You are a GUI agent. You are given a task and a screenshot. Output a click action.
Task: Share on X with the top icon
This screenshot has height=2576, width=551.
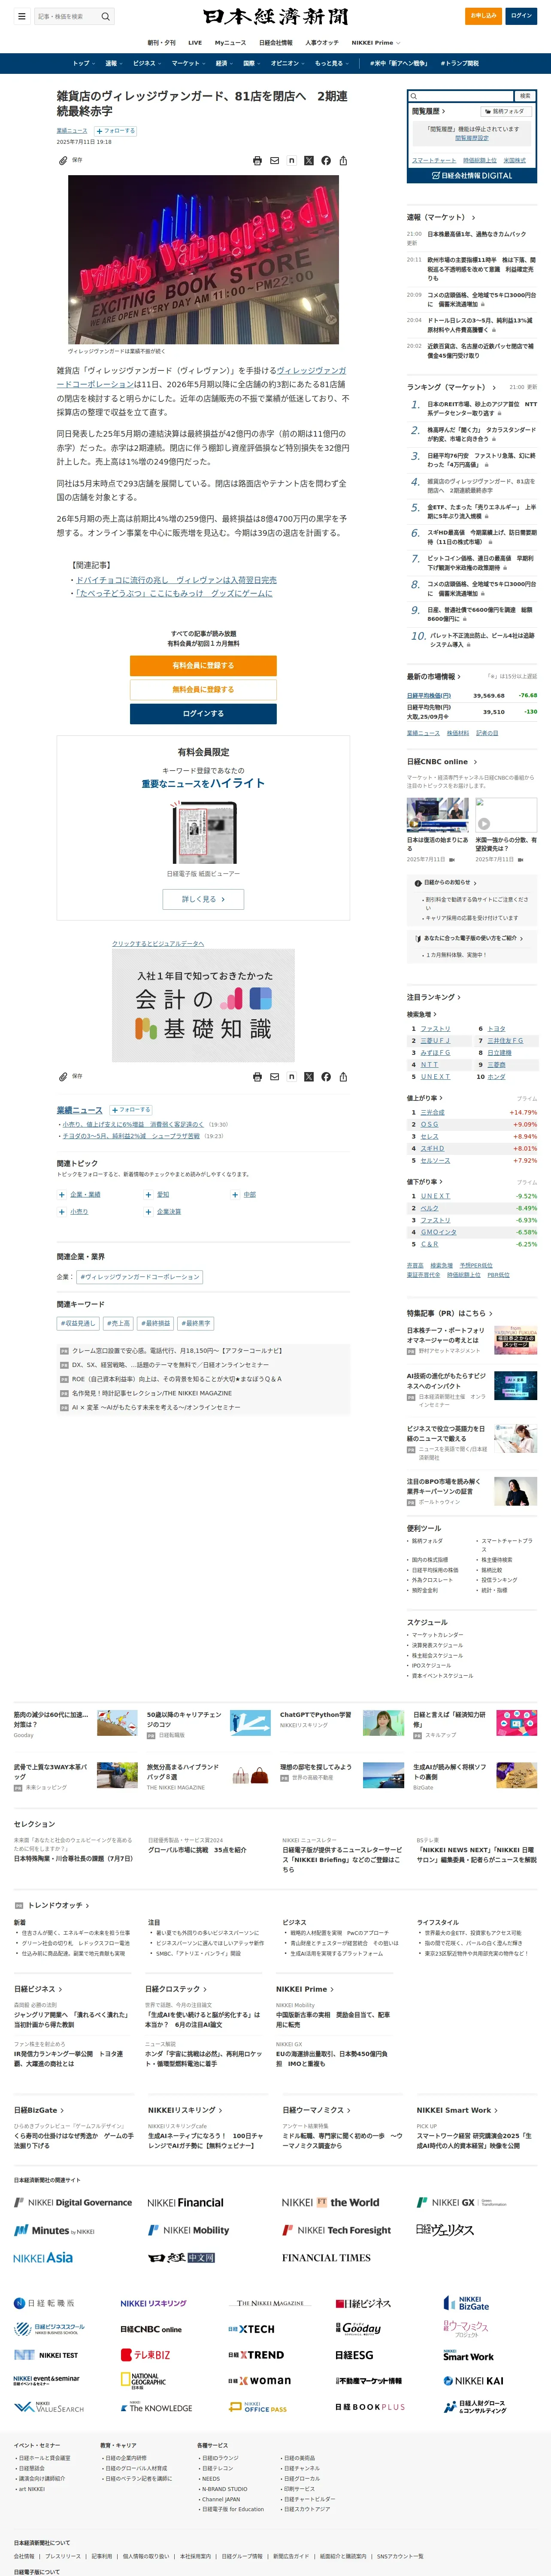pos(308,161)
